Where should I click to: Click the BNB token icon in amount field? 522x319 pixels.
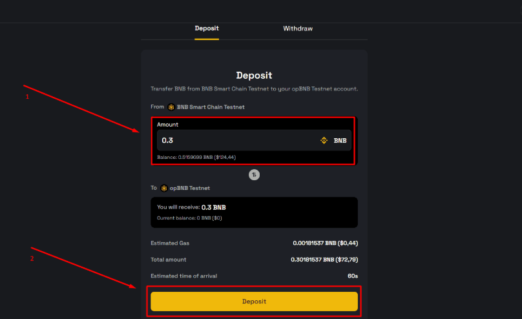(x=324, y=140)
